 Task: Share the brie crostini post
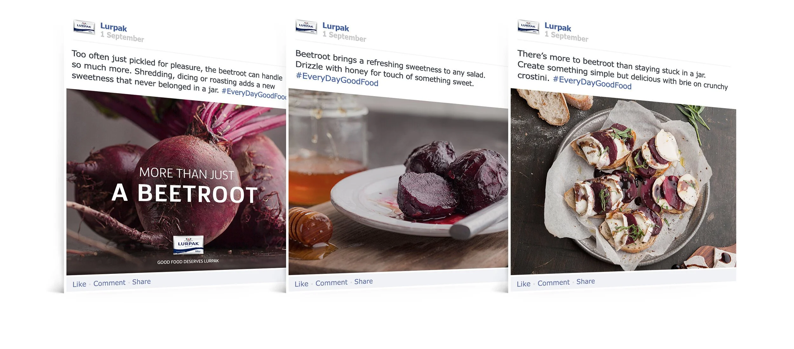click(585, 281)
